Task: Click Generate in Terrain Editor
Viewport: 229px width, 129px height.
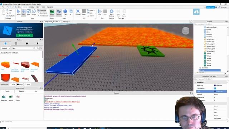Action: pyautogui.click(x=4, y=98)
